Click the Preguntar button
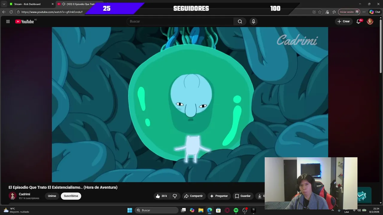 [x=219, y=196]
